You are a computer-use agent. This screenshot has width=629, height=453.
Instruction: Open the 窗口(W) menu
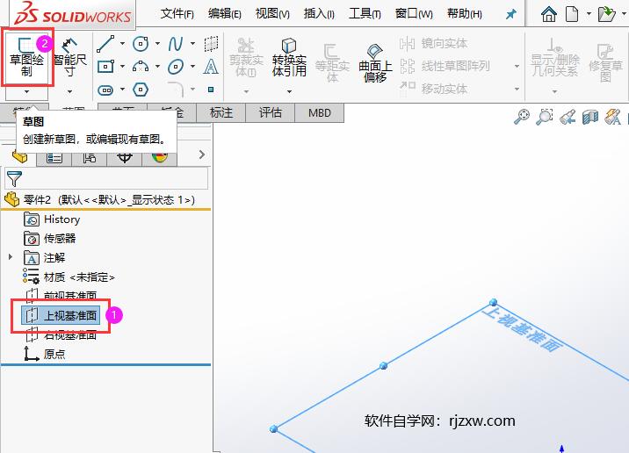tap(414, 14)
